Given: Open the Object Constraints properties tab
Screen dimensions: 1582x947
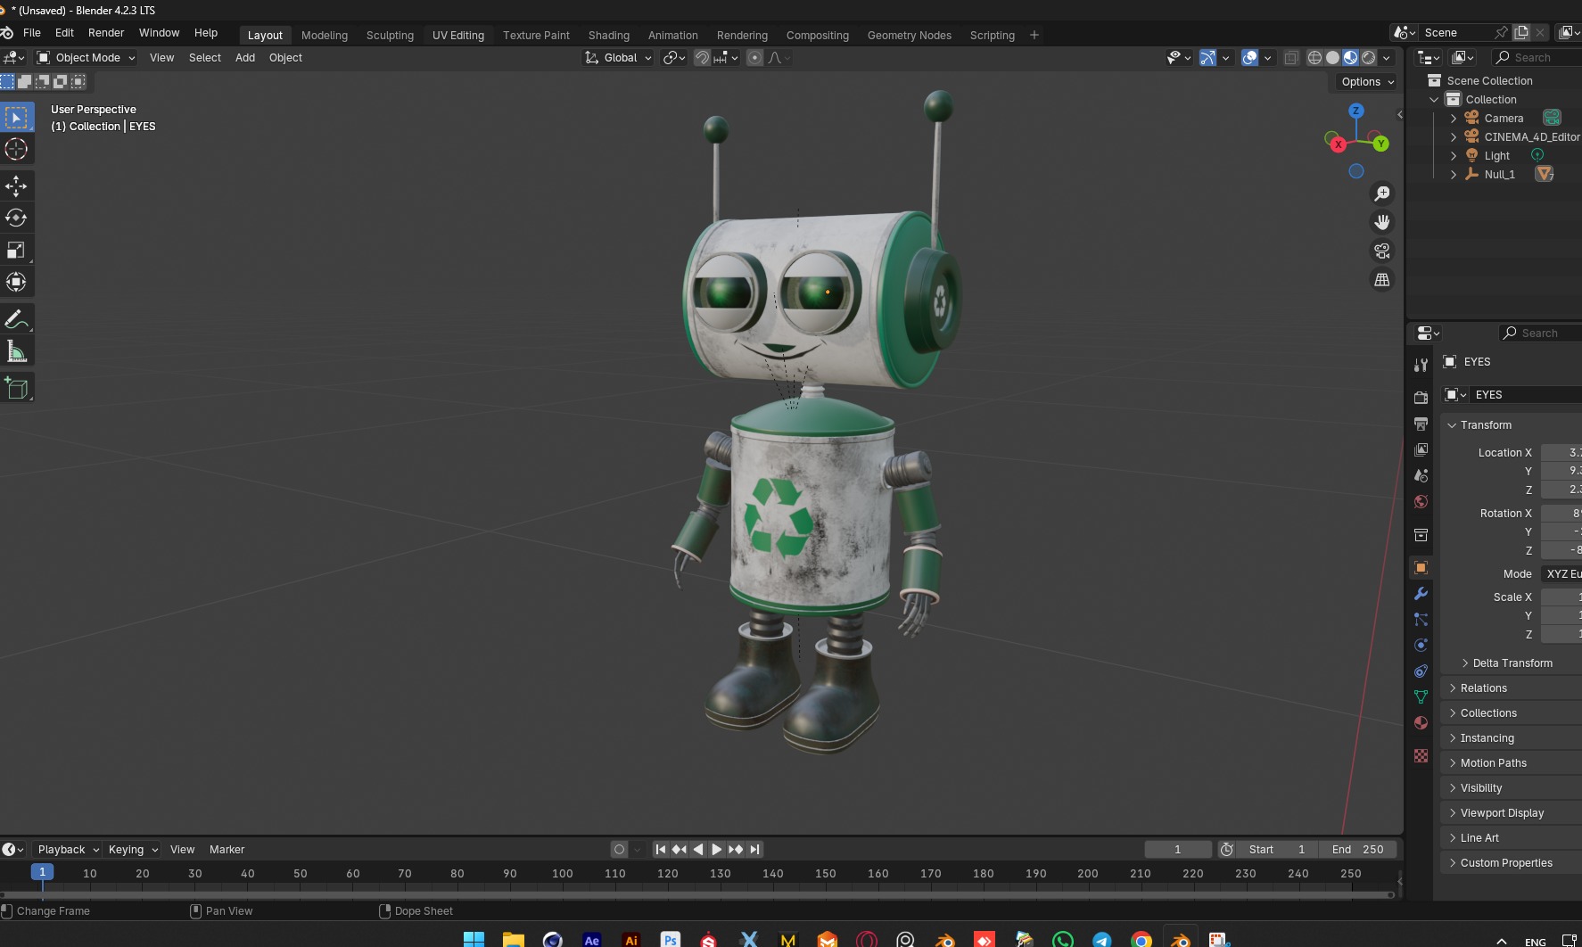Looking at the screenshot, I should (x=1421, y=671).
